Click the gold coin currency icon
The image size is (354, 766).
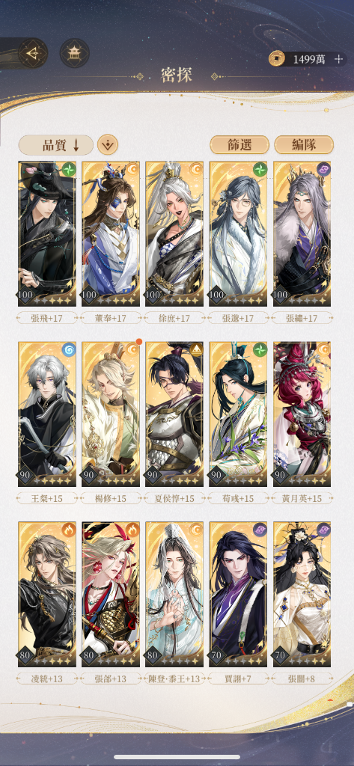point(277,59)
